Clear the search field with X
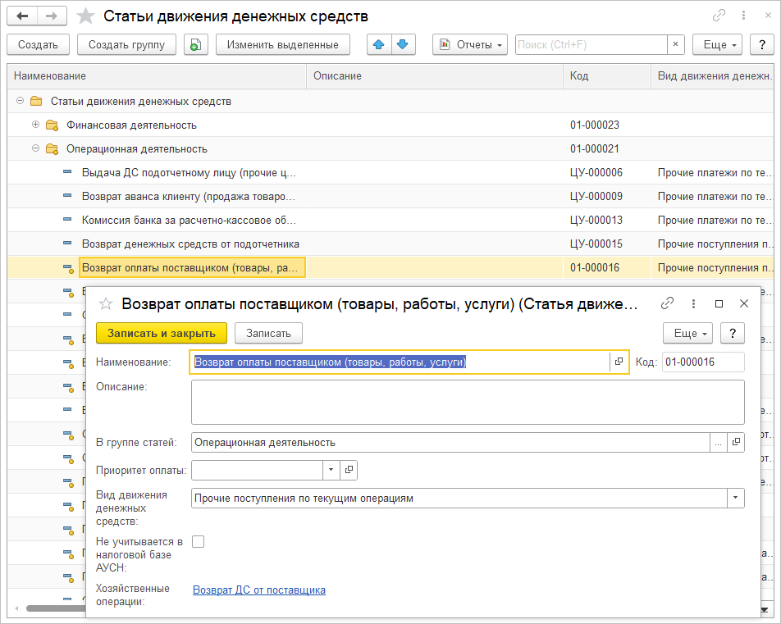 675,44
